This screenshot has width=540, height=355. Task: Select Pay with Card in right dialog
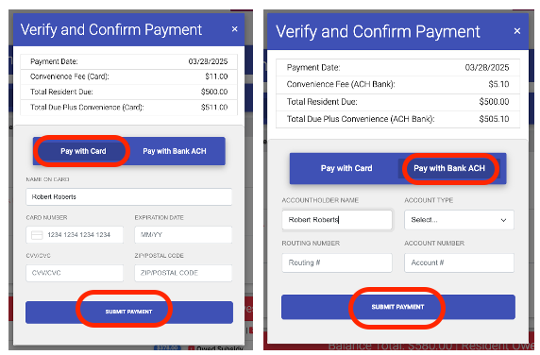tap(346, 168)
